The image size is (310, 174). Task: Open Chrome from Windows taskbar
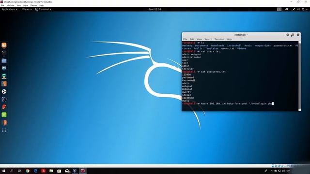28,171
